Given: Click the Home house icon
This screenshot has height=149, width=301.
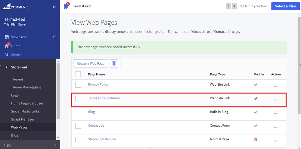Looking at the screenshot, I should pos(7,46).
